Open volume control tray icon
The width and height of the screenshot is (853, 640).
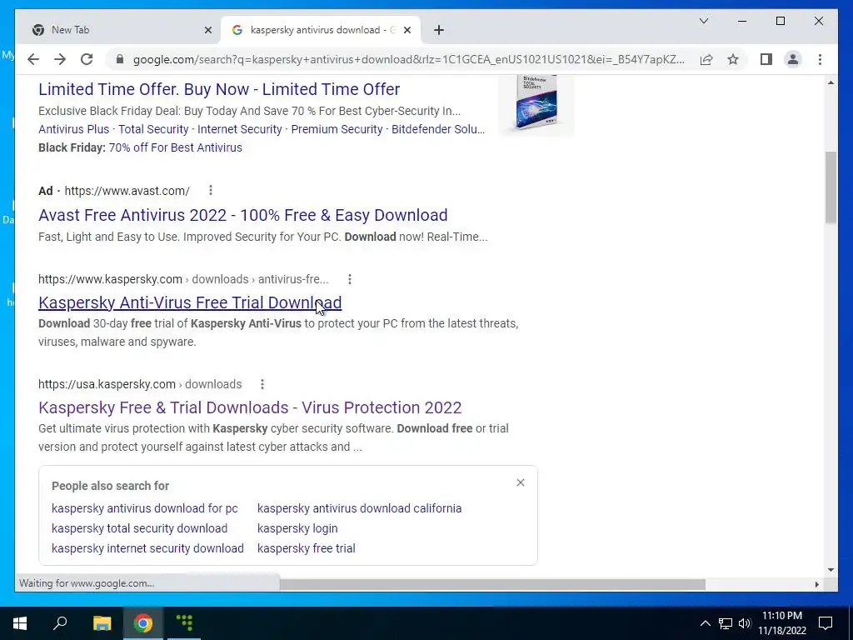coord(745,623)
